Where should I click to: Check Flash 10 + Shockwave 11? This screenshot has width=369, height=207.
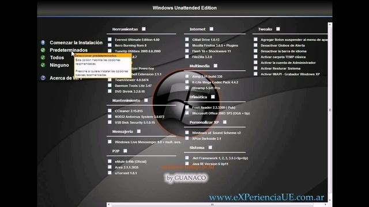coord(187,51)
